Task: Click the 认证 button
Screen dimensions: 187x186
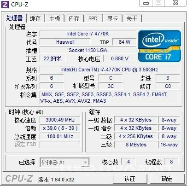Action: tap(130, 179)
